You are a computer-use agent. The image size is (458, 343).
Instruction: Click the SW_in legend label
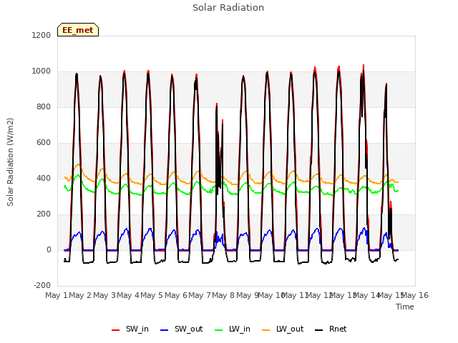[x=137, y=329]
